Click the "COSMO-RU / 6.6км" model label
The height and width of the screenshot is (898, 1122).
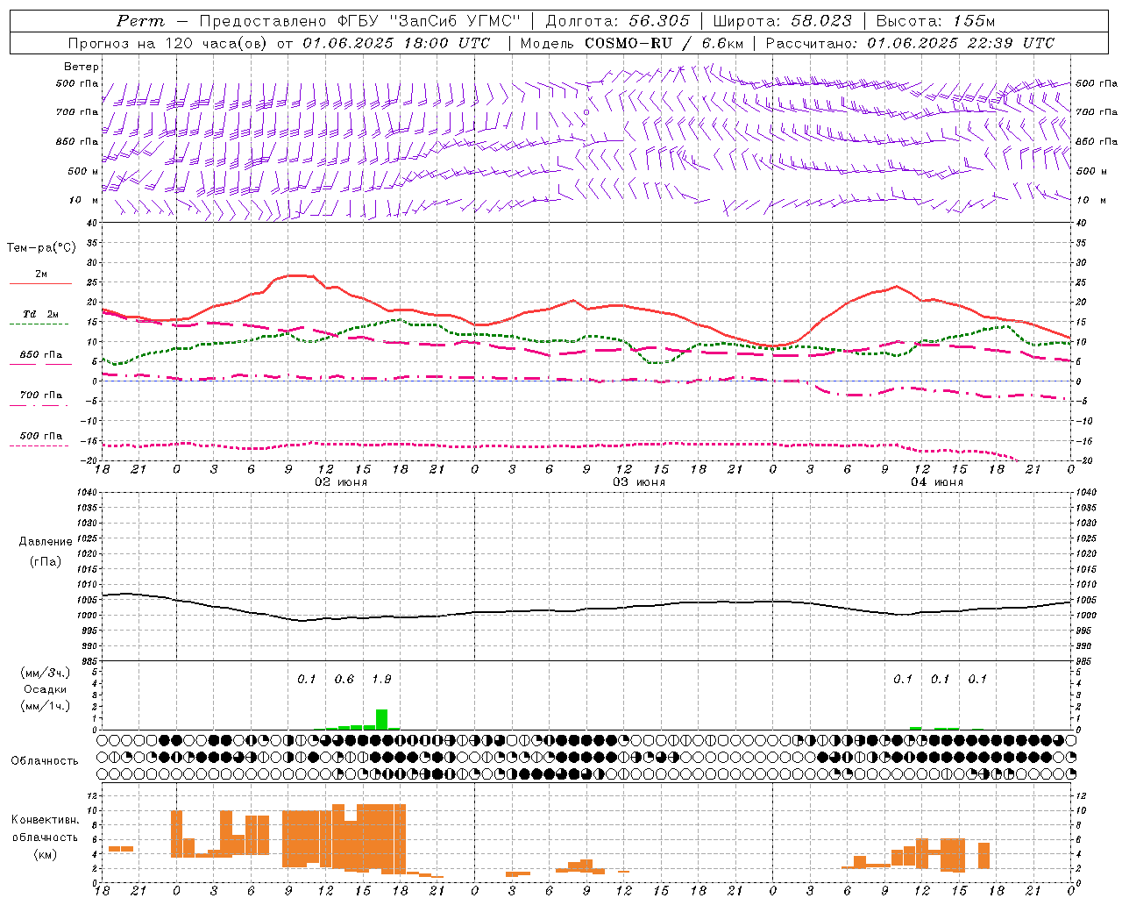[x=664, y=43]
